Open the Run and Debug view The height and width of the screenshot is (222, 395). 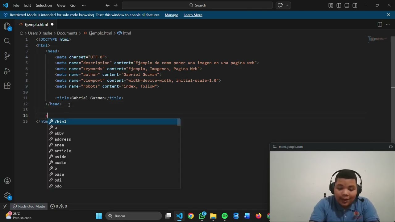[7, 71]
